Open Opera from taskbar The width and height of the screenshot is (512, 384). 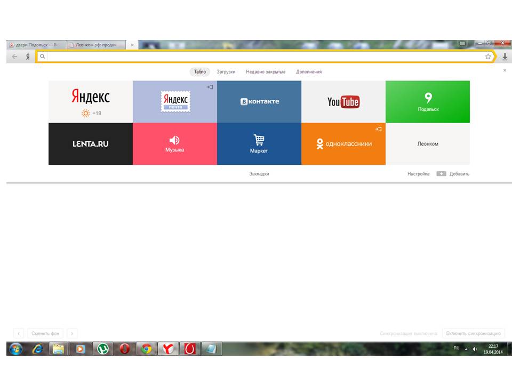pyautogui.click(x=124, y=349)
